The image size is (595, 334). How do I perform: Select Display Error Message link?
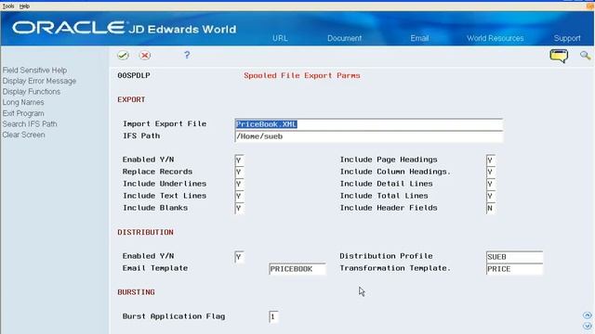tap(39, 81)
